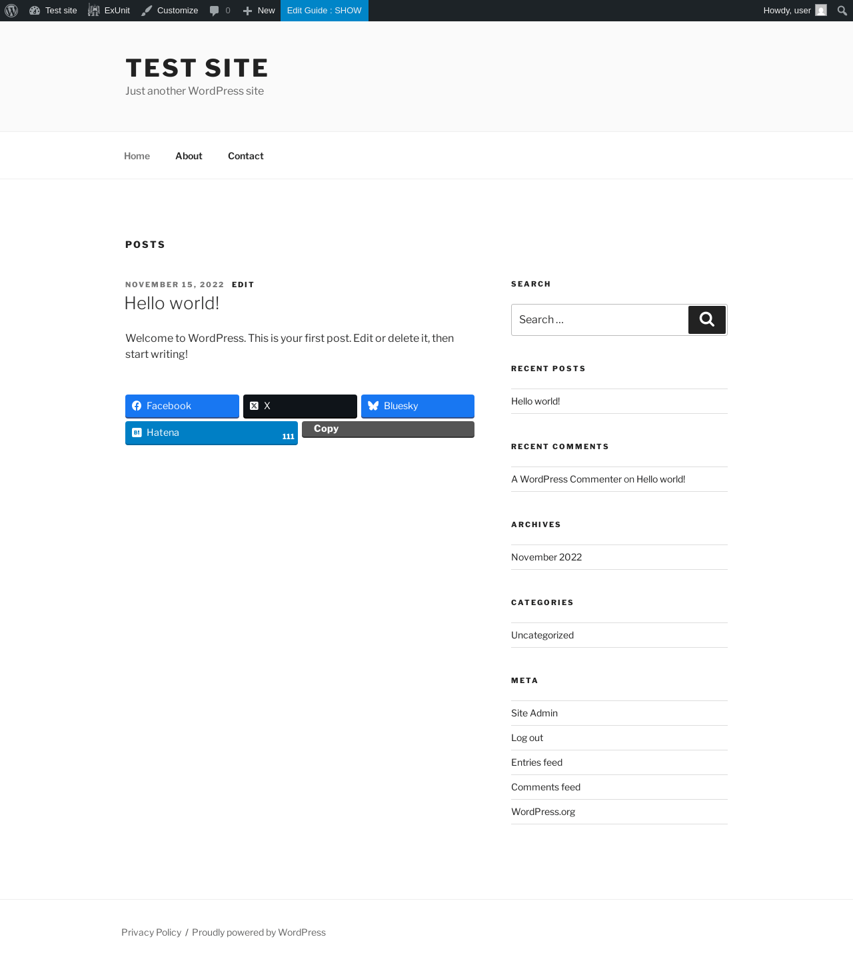Submit search with the magnifier button

(706, 320)
